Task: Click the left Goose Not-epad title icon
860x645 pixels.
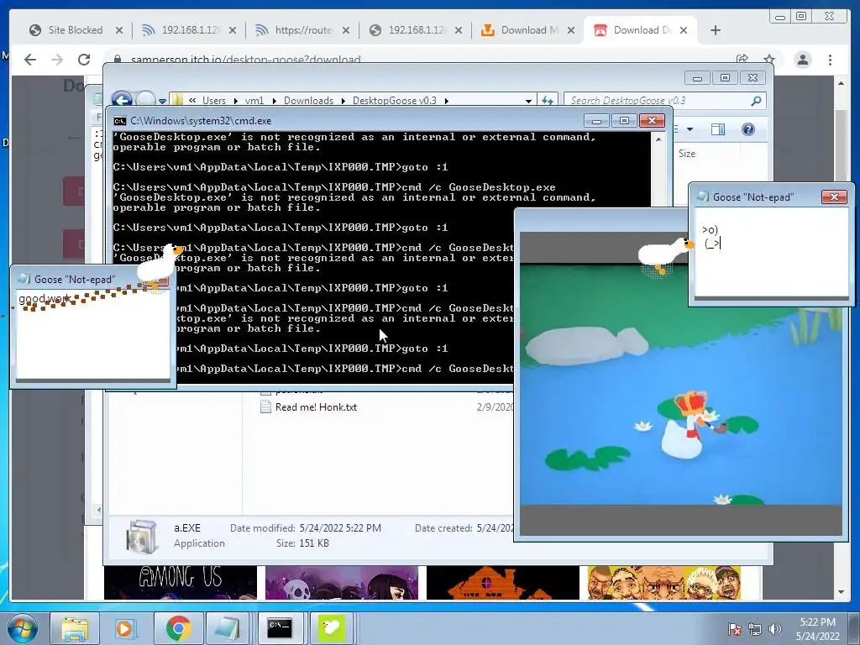Action: coord(24,279)
